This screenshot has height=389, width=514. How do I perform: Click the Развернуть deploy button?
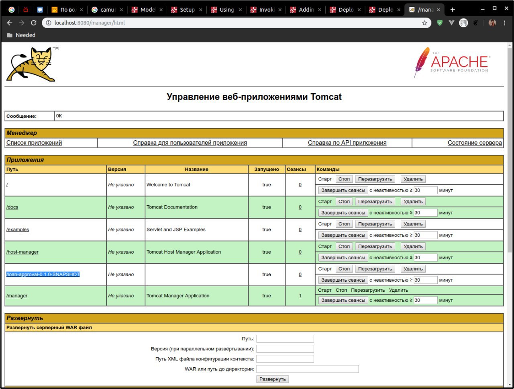(273, 379)
